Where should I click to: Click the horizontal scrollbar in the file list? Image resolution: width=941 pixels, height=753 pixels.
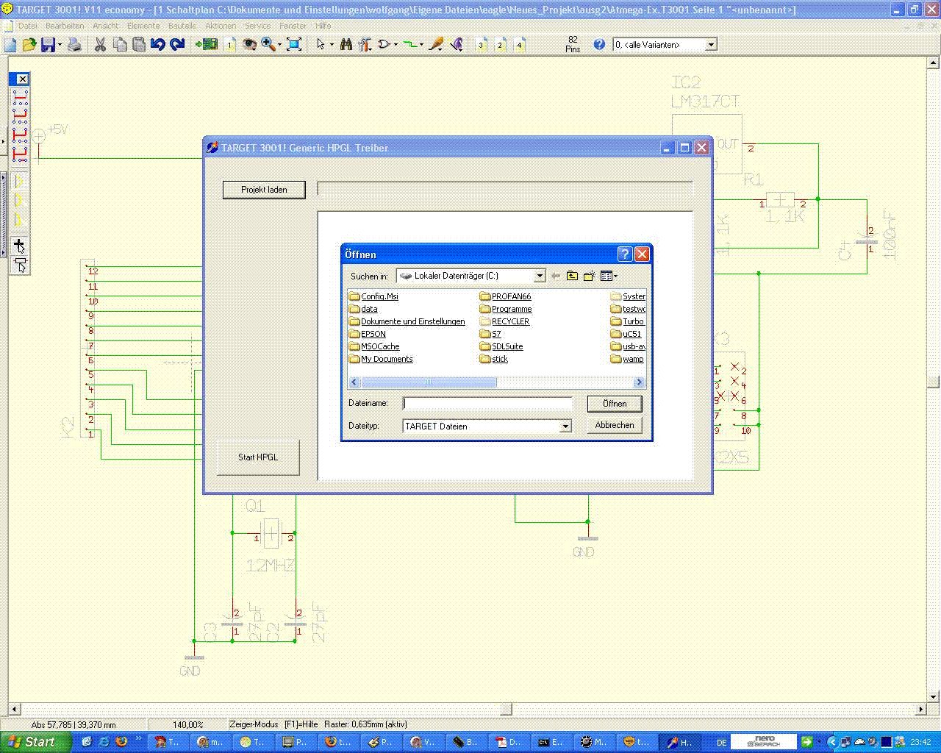tap(497, 382)
